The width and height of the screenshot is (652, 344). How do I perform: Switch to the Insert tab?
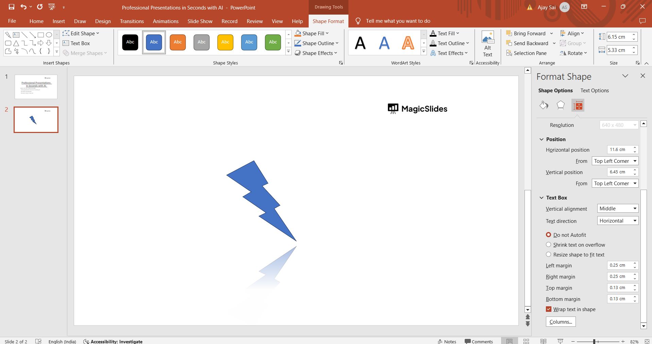click(x=58, y=21)
